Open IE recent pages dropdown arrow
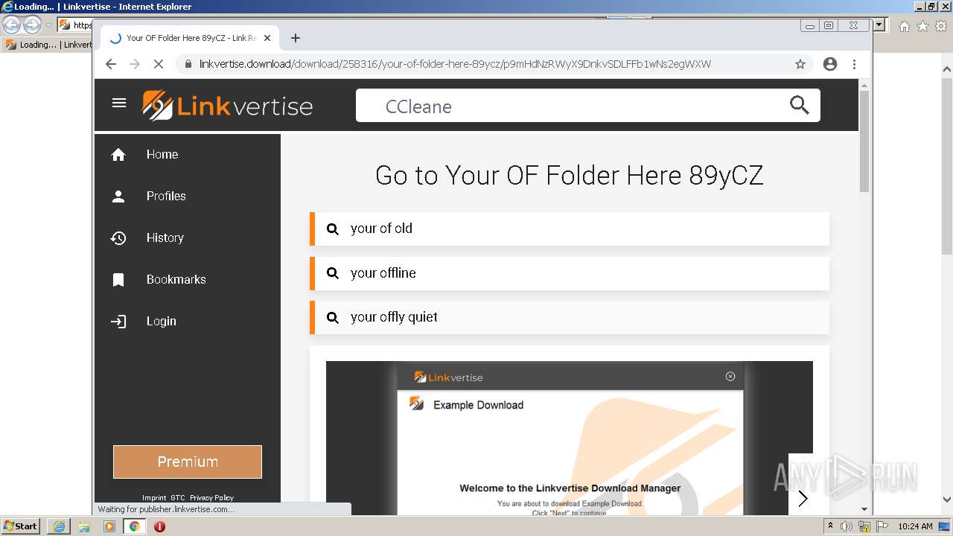The height and width of the screenshot is (536, 953). tap(48, 25)
